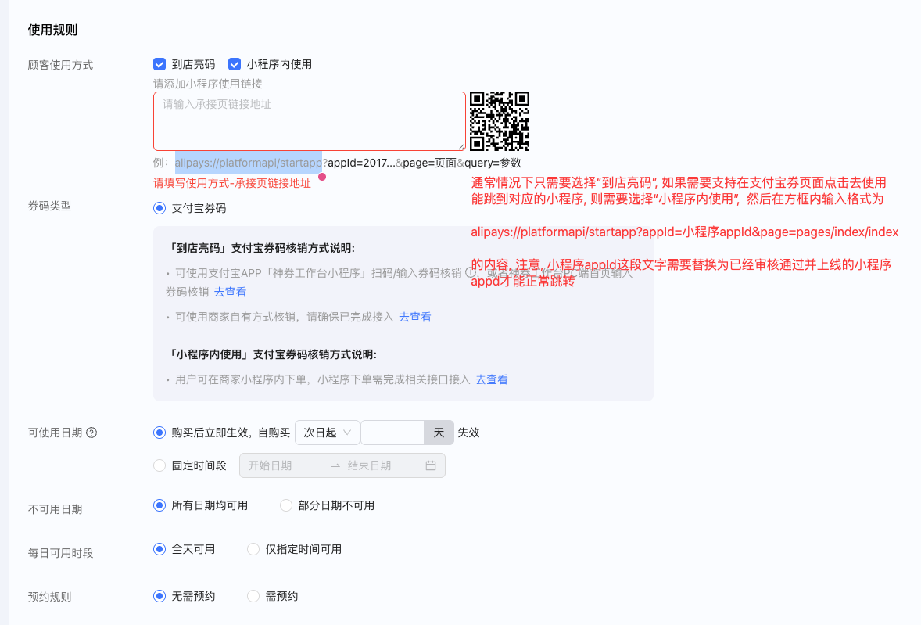
Task: Choose 所有日期均可用 option
Action: pyautogui.click(x=159, y=505)
